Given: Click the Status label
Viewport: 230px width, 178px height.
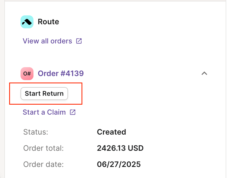Looking at the screenshot, I should (36, 132).
